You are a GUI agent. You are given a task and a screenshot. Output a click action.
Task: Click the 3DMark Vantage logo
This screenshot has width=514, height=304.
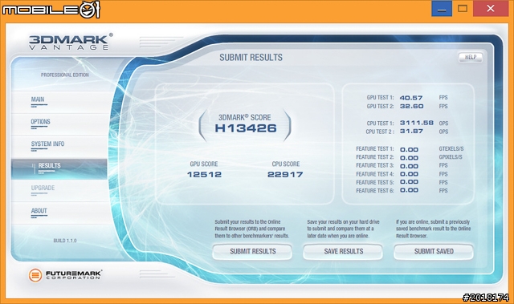pos(70,42)
